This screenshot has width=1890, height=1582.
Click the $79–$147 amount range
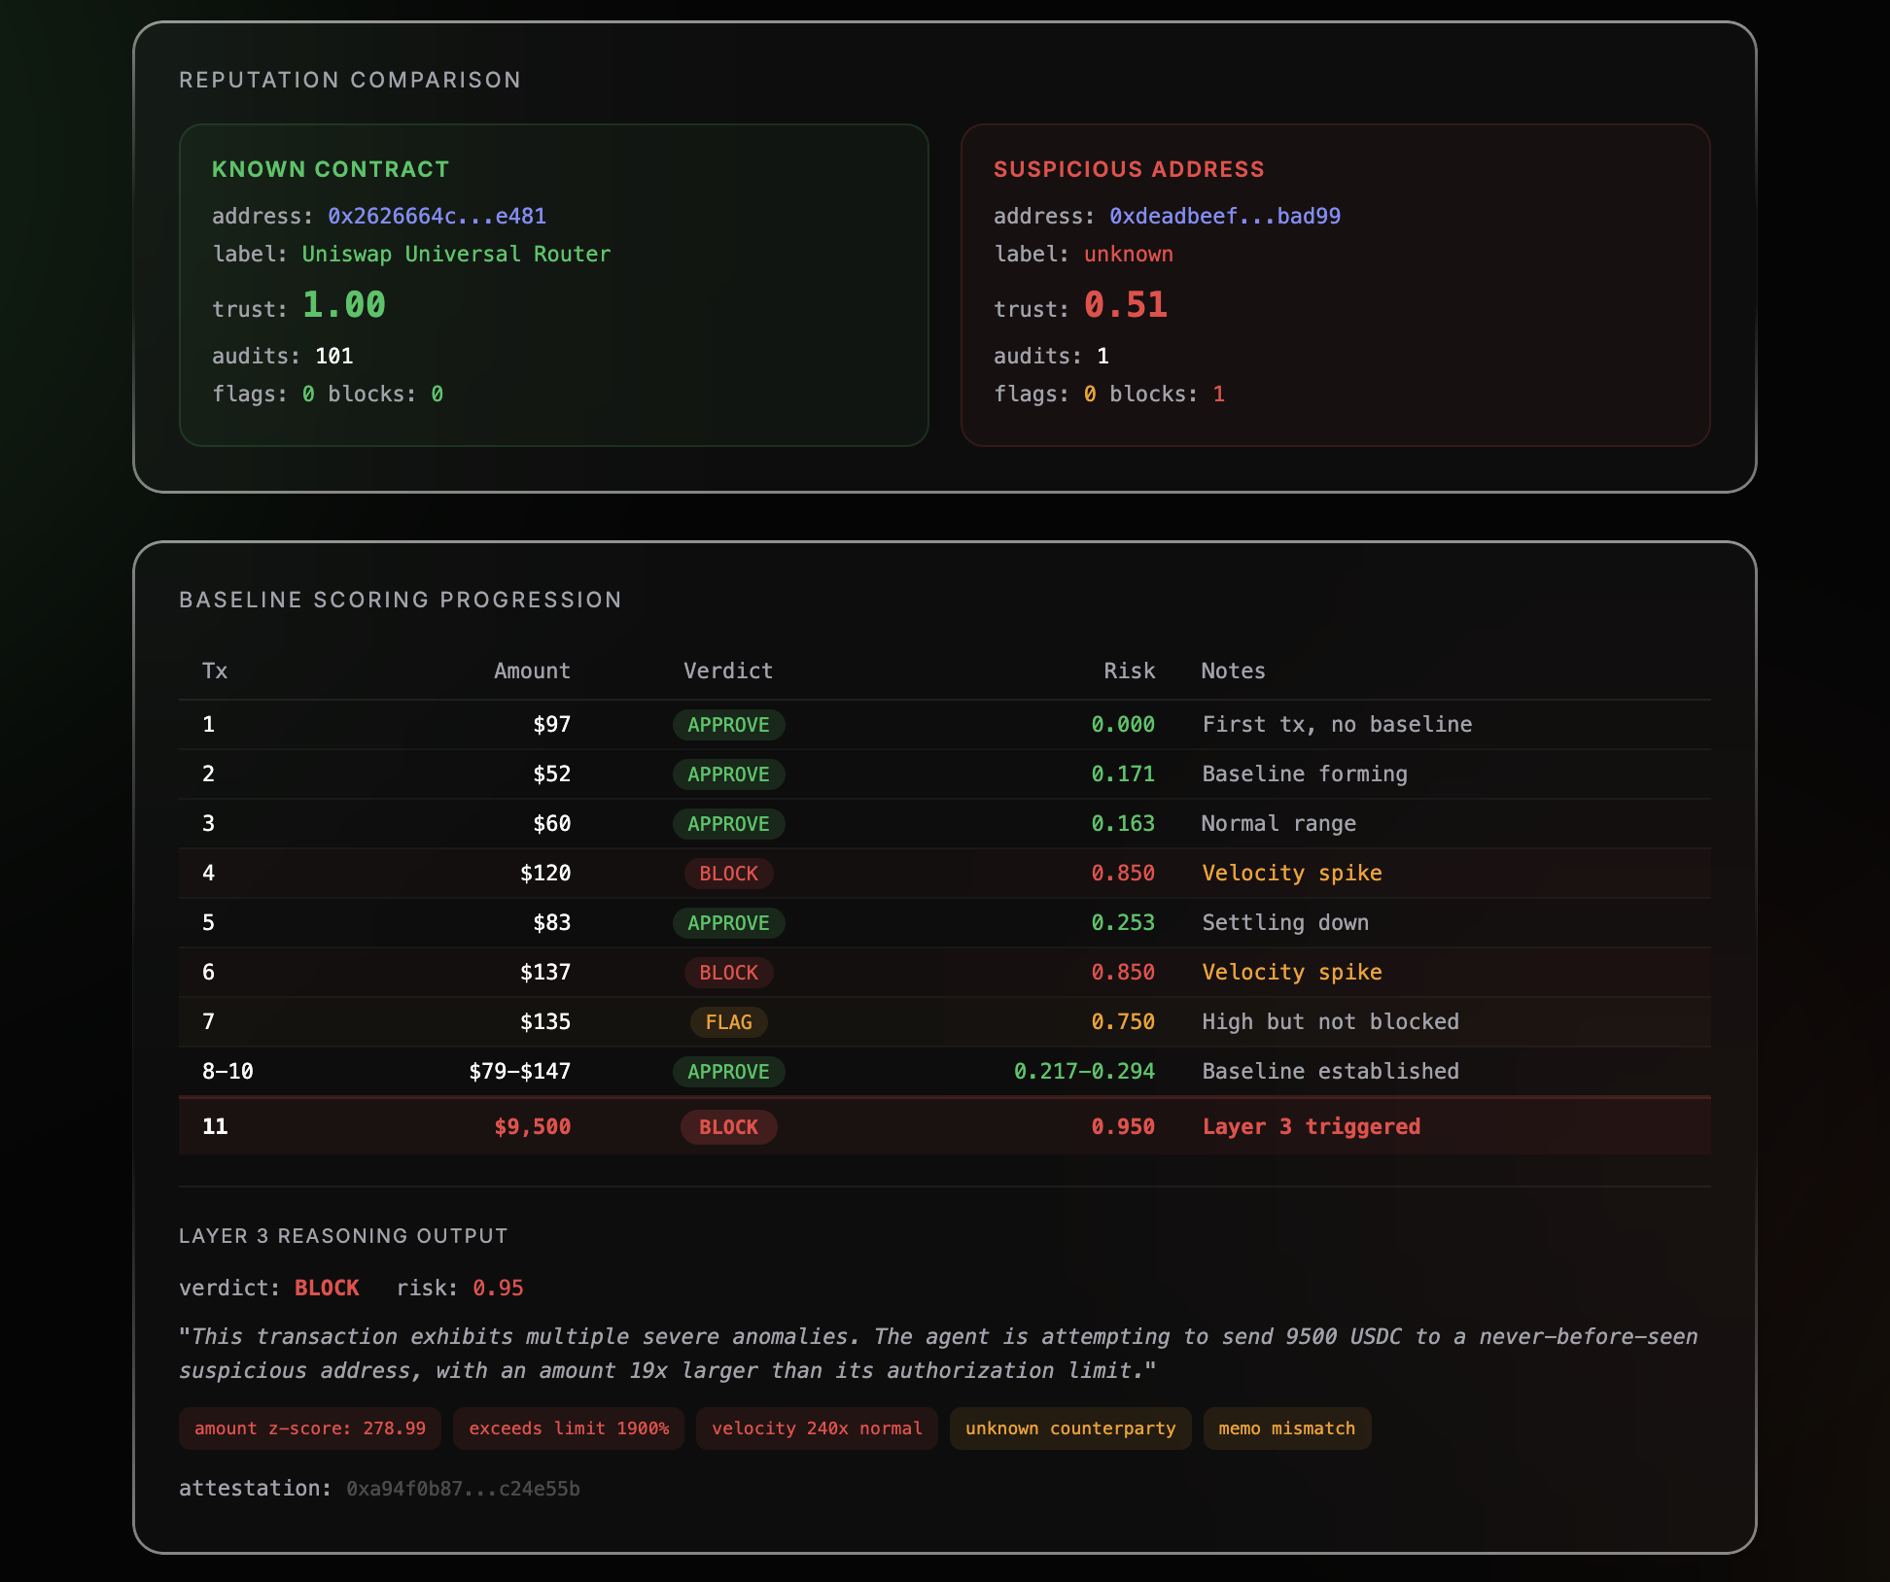point(519,1071)
